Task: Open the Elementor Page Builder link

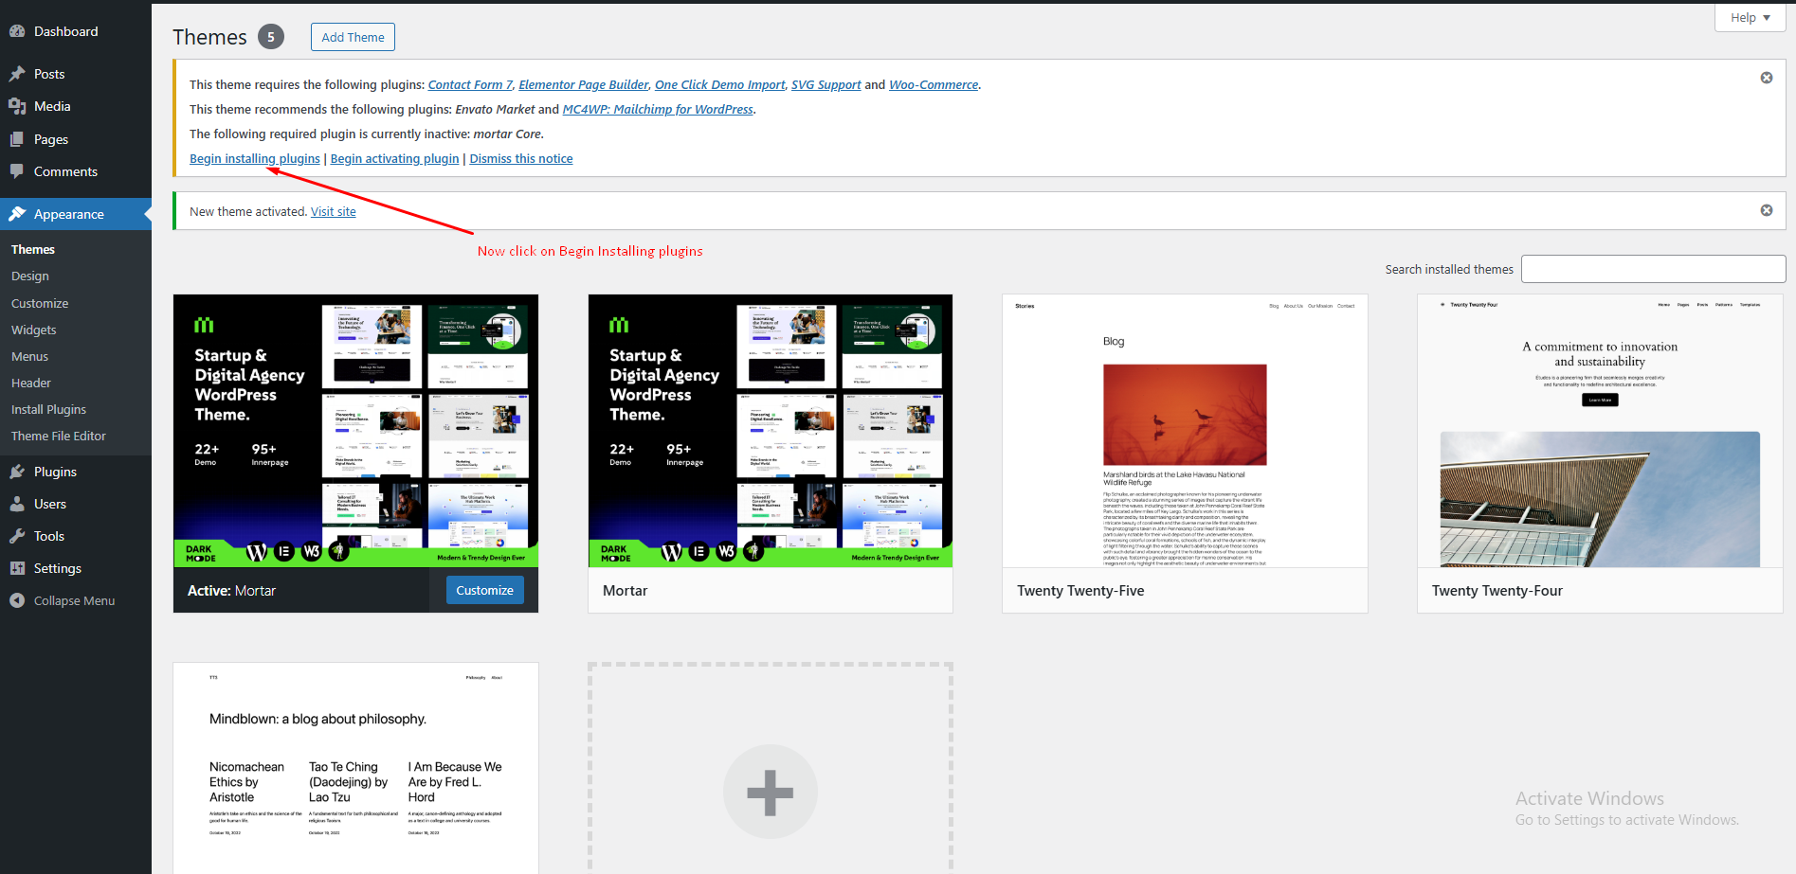Action: coord(584,84)
